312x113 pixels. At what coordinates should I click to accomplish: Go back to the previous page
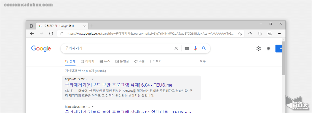click(32, 34)
